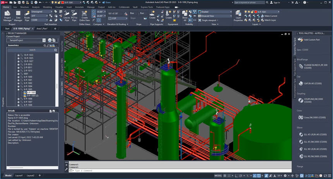Select the 6-P-1005 (2) isometric file
Viewport: 333px width, 179px height.
click(x=33, y=96)
